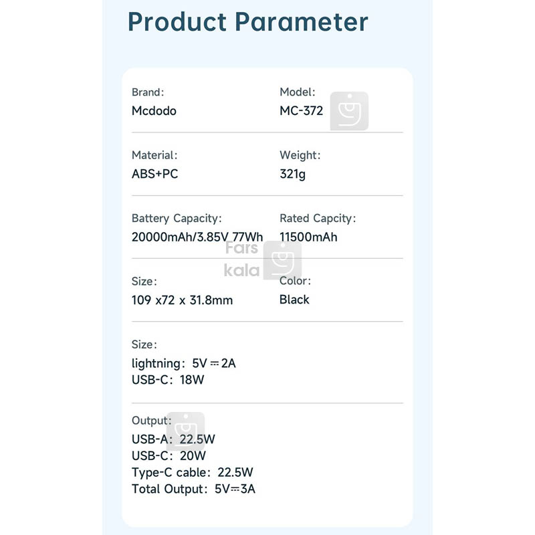The width and height of the screenshot is (535, 535).
Task: Select the 'Output:' label
Action: tap(152, 421)
